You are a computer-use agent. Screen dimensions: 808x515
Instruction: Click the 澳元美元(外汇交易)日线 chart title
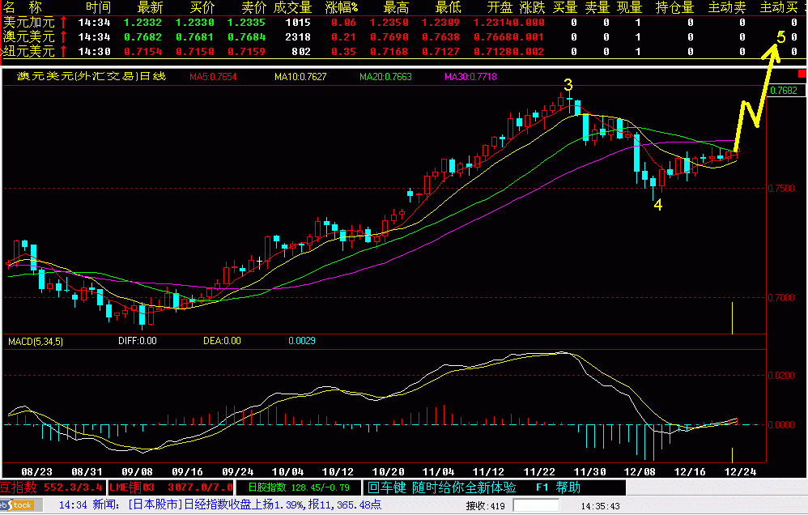pos(85,76)
